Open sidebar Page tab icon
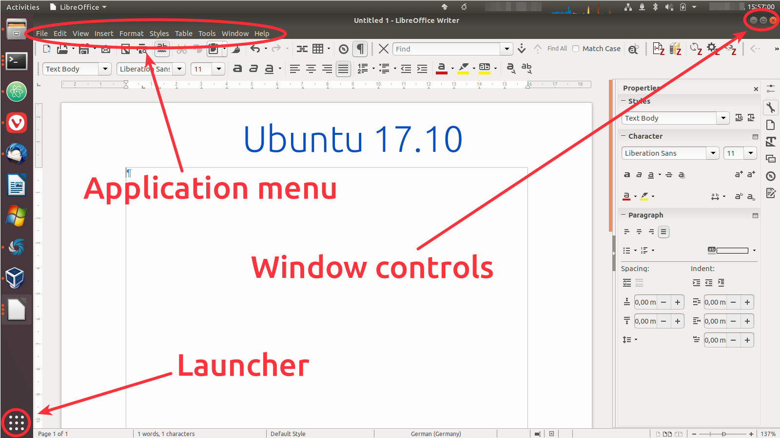 pos(771,125)
